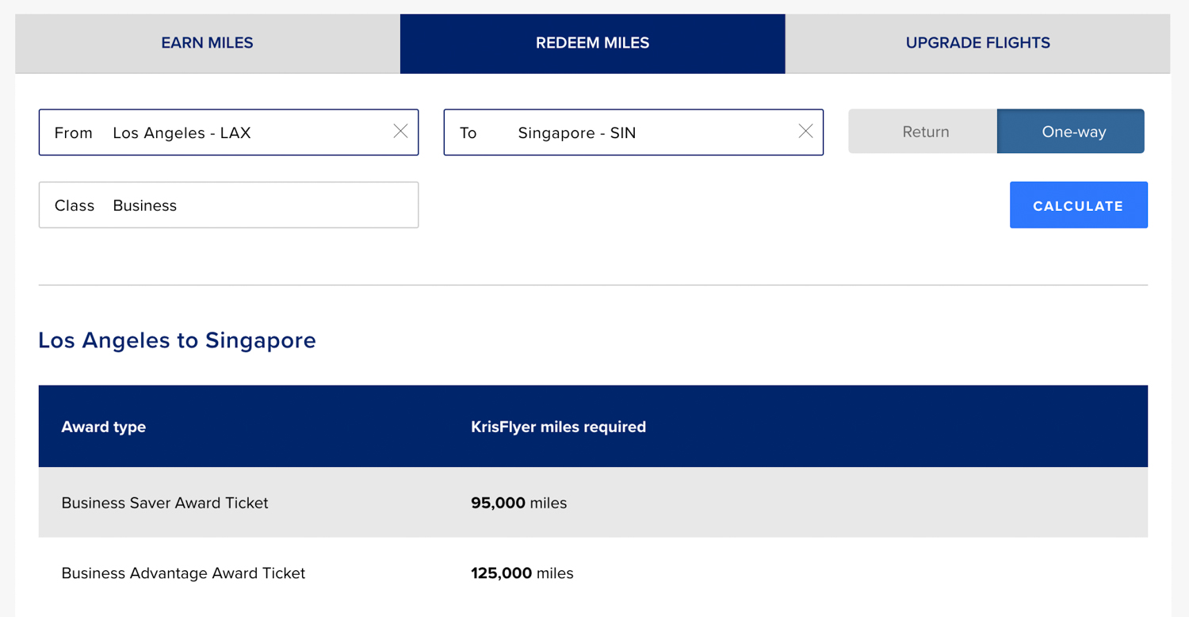Open the Upgrade Flights tab
The width and height of the screenshot is (1189, 617).
(977, 44)
